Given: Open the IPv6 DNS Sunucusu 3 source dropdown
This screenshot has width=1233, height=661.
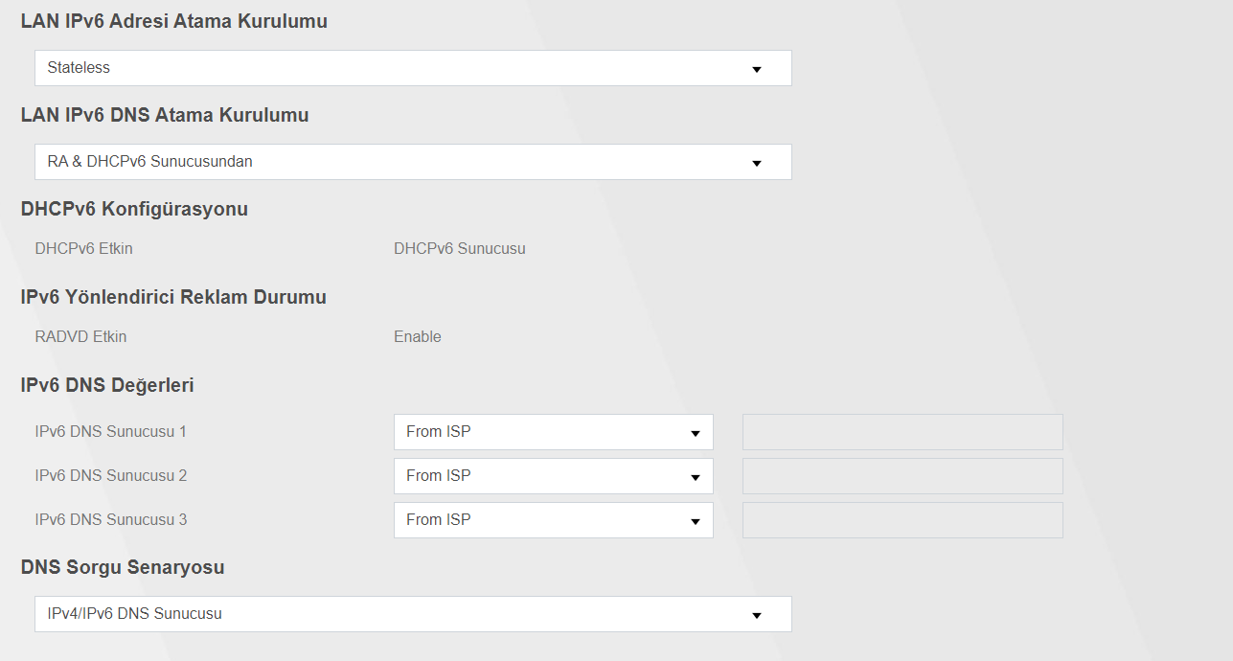Looking at the screenshot, I should [x=553, y=520].
